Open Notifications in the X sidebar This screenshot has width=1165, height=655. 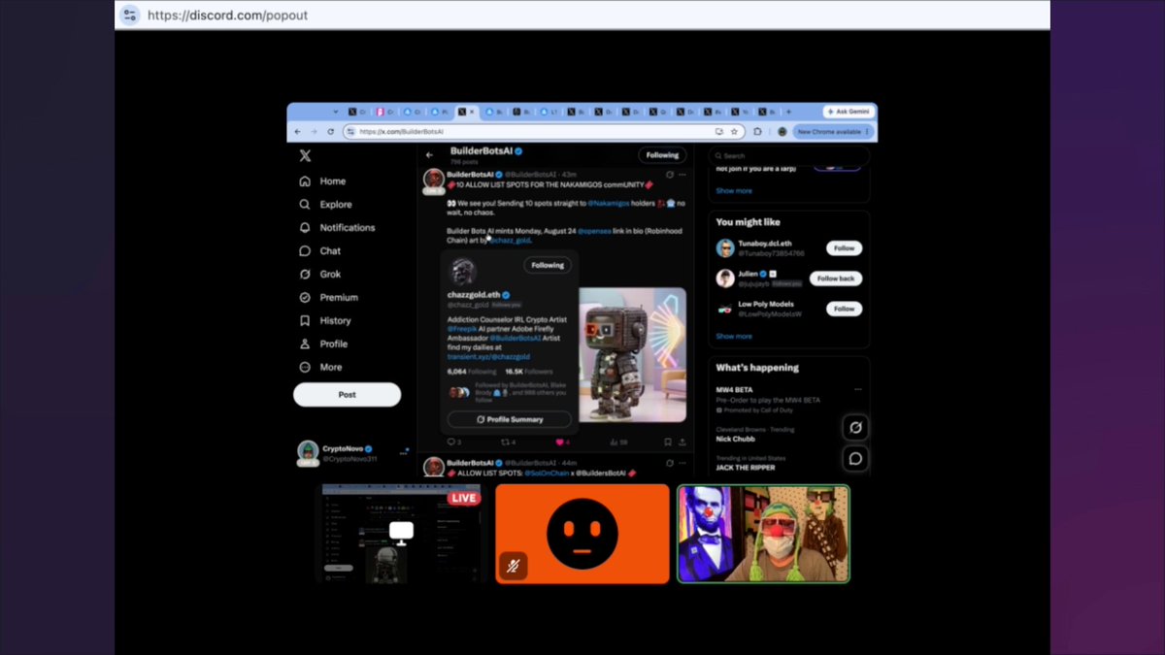(x=337, y=228)
